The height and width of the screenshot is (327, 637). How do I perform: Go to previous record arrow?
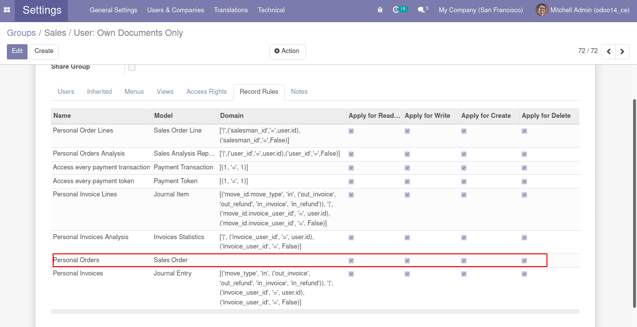tap(609, 52)
